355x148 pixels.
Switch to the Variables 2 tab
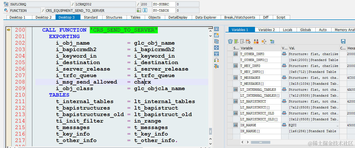(267, 30)
